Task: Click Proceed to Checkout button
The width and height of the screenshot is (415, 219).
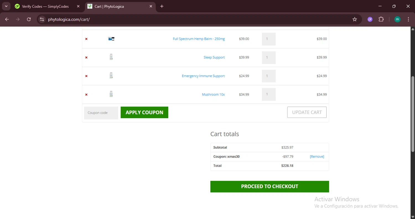Action: coord(269,186)
